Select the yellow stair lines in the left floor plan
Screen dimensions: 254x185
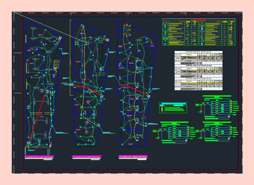57,64
